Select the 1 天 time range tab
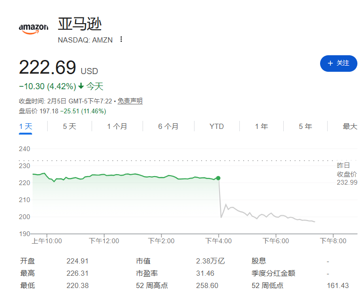The image size is (364, 297). 25,126
